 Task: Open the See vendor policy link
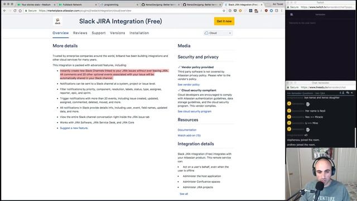coord(189,84)
